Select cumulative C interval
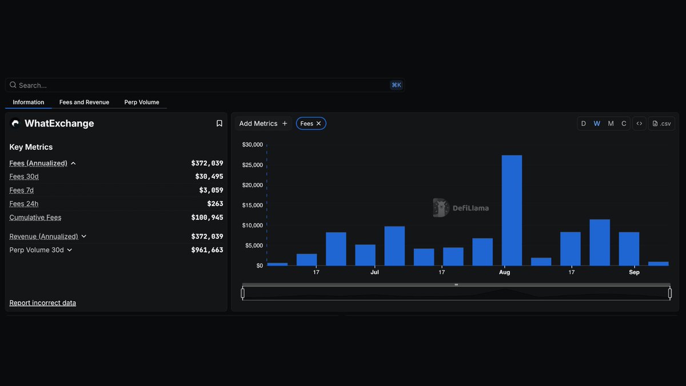The image size is (686, 386). 624,124
